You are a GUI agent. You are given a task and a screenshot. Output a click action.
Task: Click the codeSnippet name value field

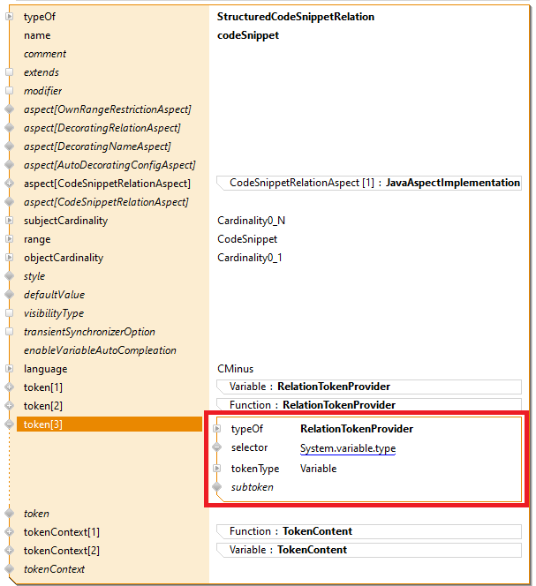pos(248,35)
